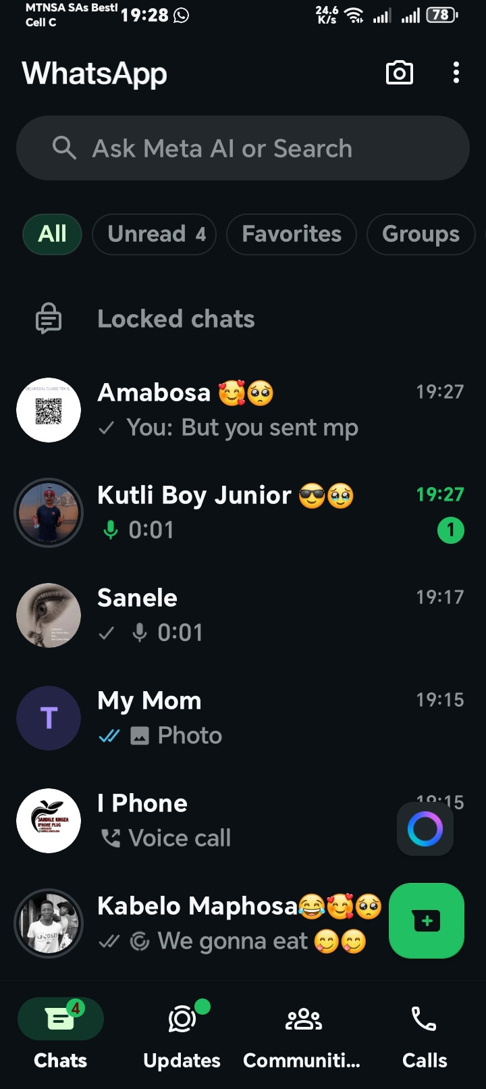Switch to the Updates tab

[x=182, y=1032]
